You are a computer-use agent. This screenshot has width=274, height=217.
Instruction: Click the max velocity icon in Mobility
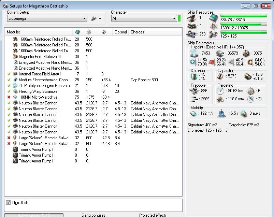point(194,114)
